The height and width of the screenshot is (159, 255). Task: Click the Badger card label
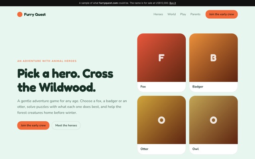(198, 87)
